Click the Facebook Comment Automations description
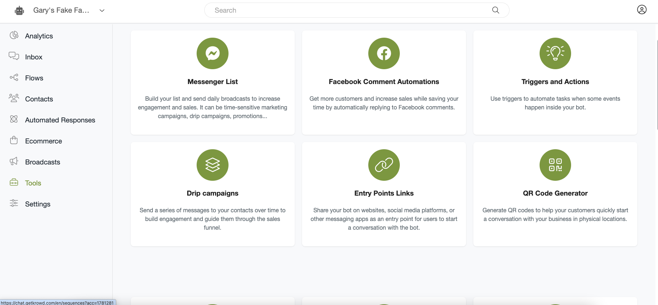Image resolution: width=658 pixels, height=305 pixels. click(384, 103)
